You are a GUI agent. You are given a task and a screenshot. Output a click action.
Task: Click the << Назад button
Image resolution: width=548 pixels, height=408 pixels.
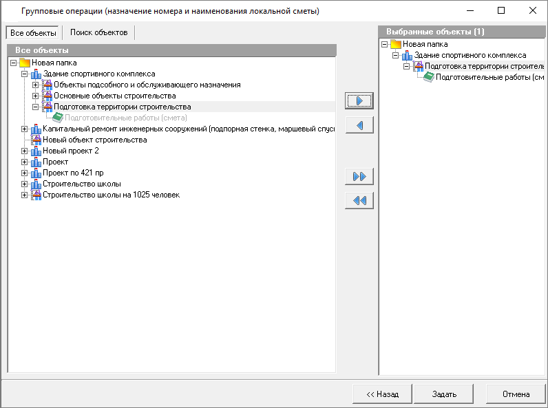382,394
